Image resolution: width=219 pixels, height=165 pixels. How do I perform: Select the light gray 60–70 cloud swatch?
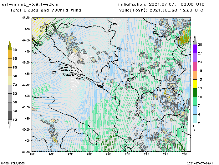[10, 89]
